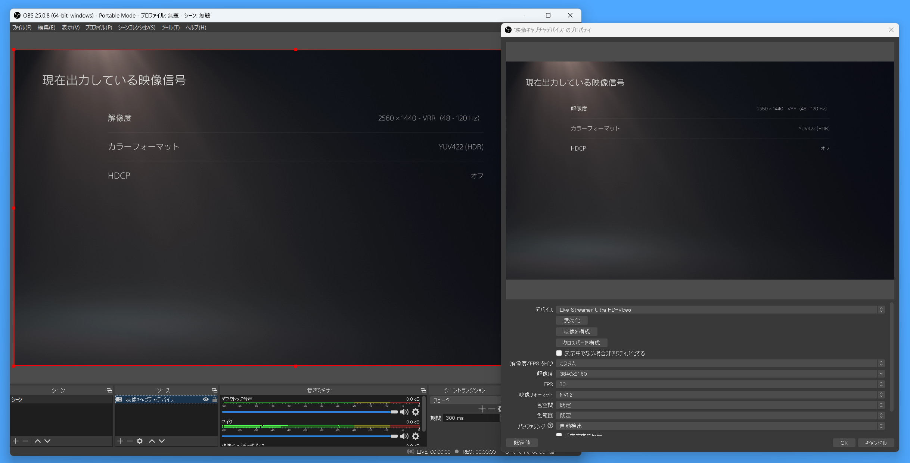Add a scene transition with plus icon
Image resolution: width=910 pixels, height=463 pixels.
pos(482,409)
